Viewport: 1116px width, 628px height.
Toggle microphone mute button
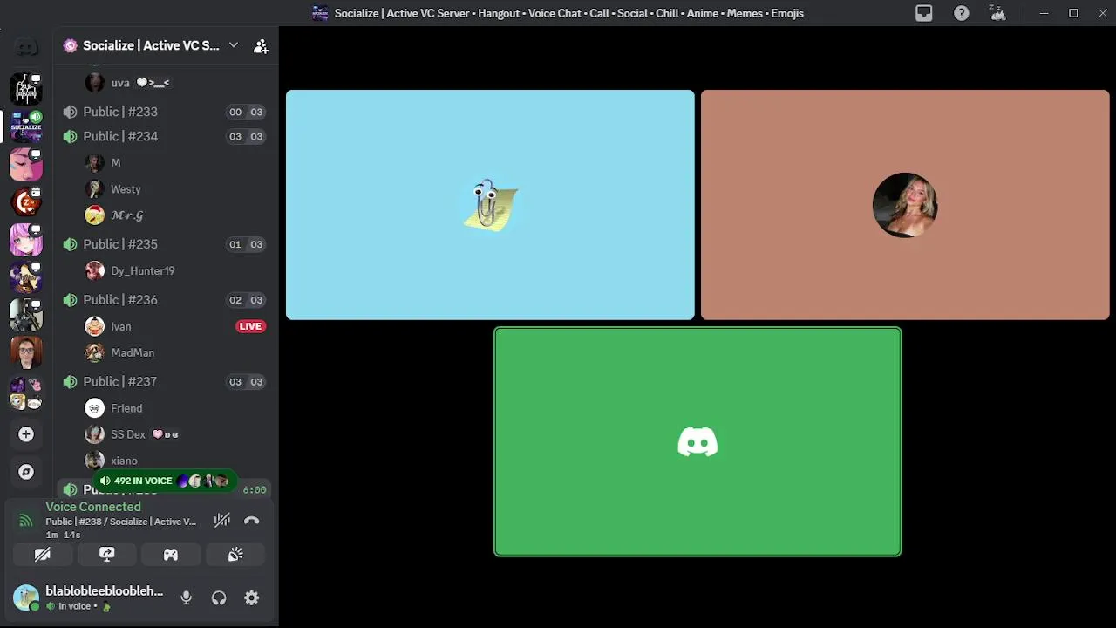pos(186,597)
